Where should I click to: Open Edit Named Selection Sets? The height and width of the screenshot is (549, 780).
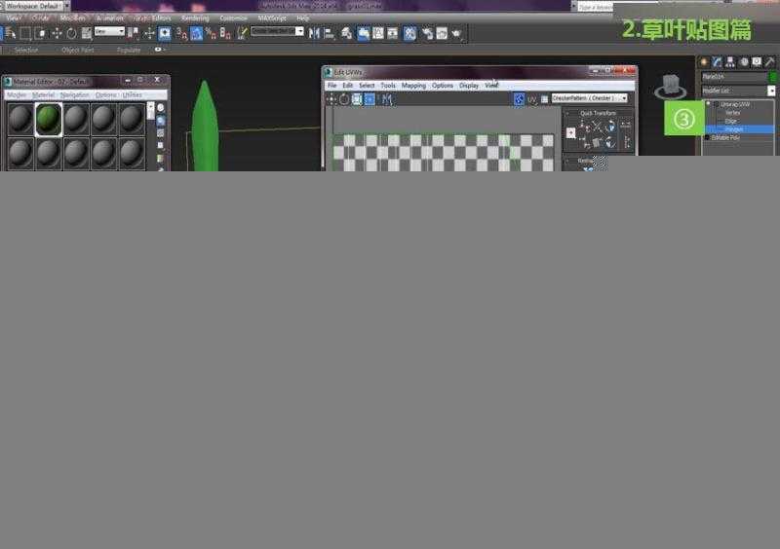click(x=241, y=33)
